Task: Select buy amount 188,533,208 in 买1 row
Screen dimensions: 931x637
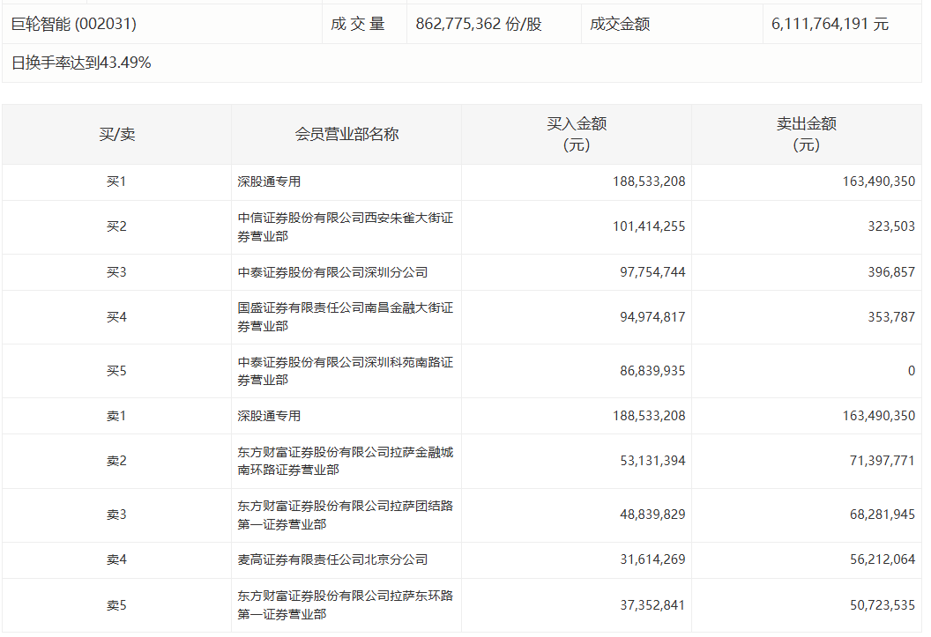Action: pyautogui.click(x=649, y=181)
